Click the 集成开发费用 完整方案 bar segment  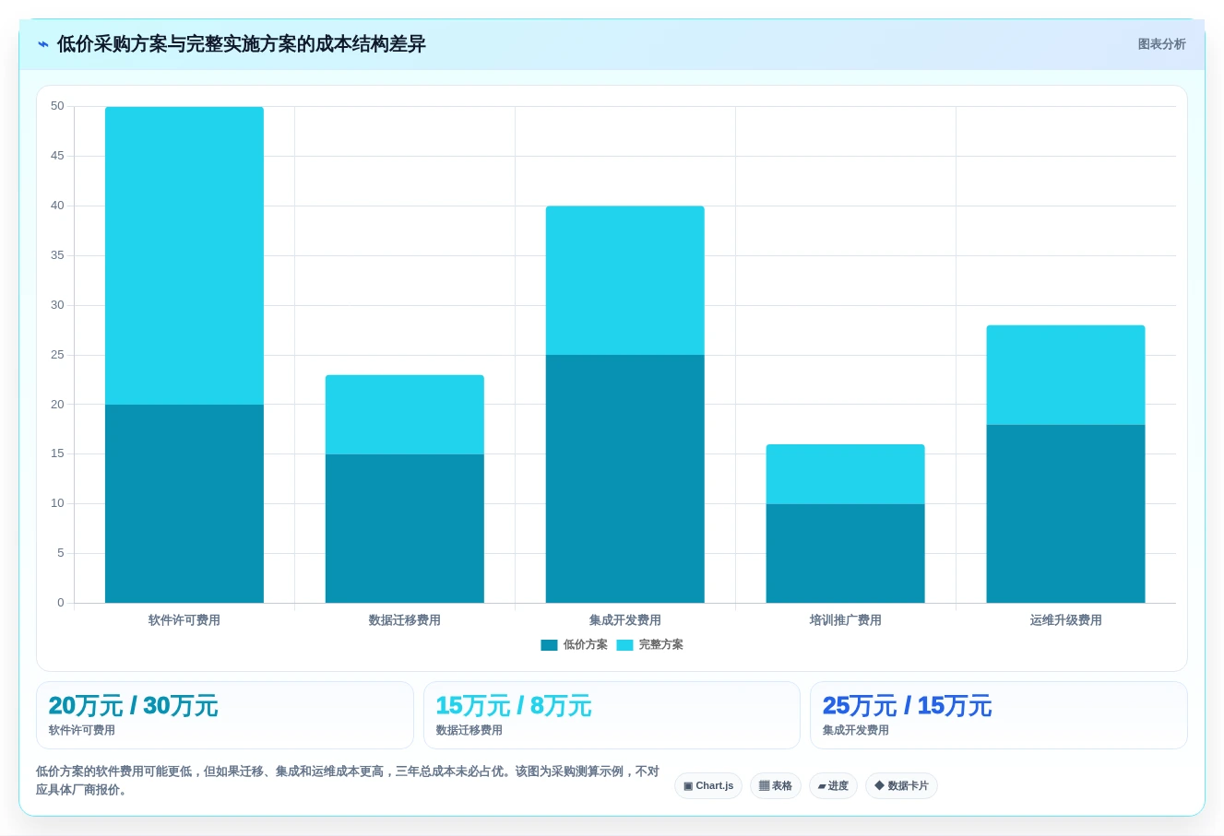[x=625, y=280]
